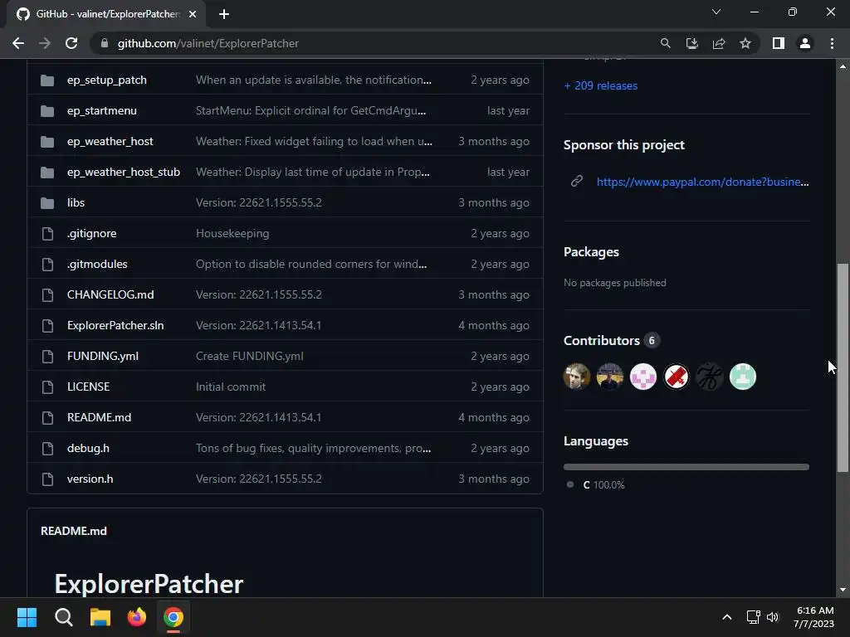Click the link icon beside PayPal URL
The width and height of the screenshot is (850, 637).
pos(577,181)
